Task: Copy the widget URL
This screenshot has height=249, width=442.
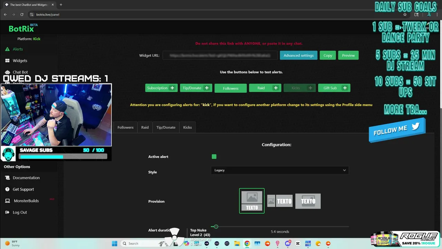Action: pos(328,55)
